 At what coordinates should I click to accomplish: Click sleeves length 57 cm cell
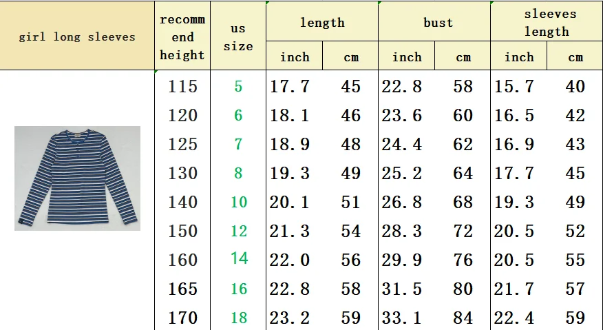[x=575, y=289]
